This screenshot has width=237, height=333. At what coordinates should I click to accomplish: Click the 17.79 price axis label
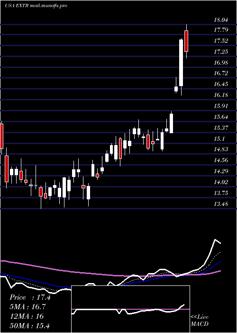click(x=221, y=29)
